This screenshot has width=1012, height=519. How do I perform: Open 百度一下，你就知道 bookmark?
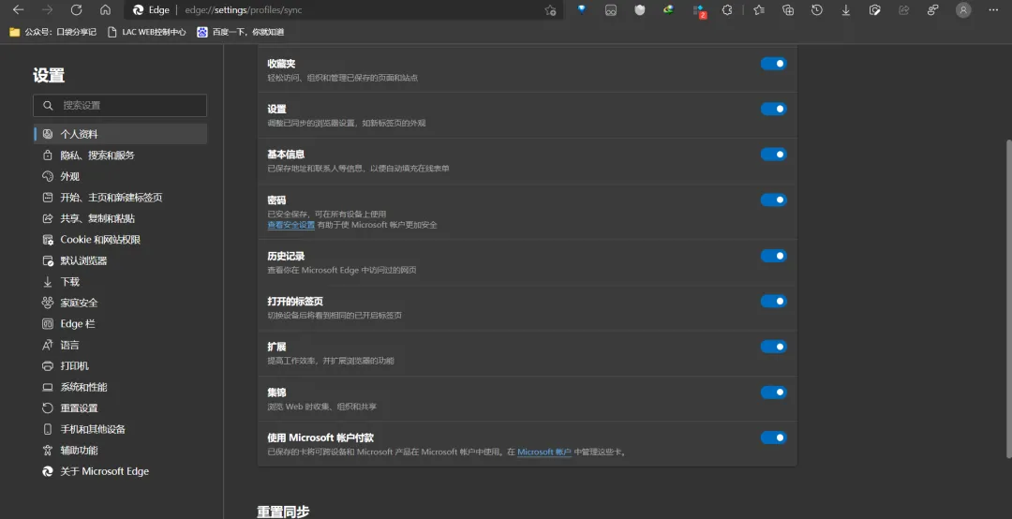point(241,32)
